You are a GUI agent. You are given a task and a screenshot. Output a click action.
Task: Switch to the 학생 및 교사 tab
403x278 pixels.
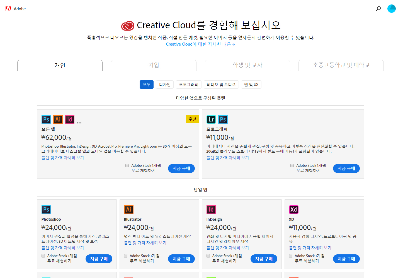[x=247, y=65]
